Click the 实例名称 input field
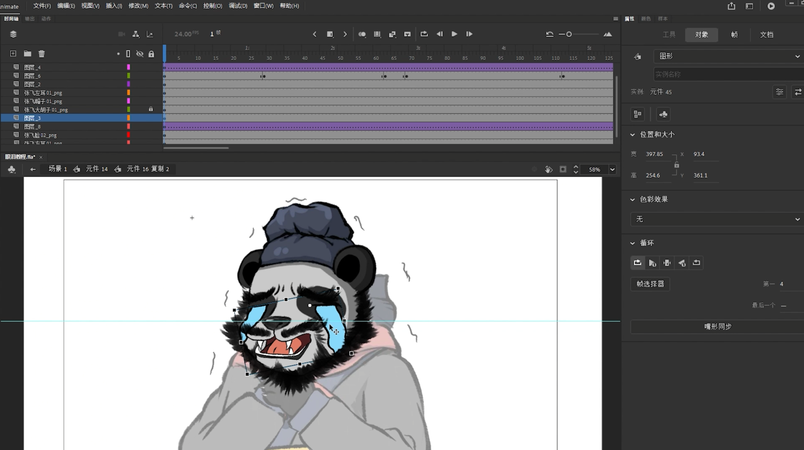This screenshot has height=450, width=804. point(729,74)
